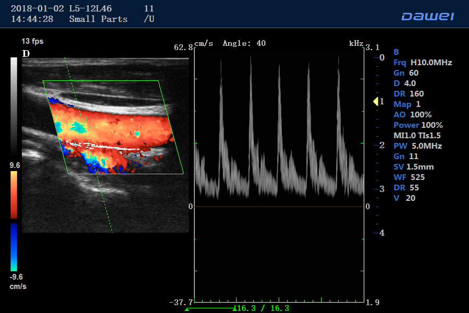Click the 2018-01-02 date in the header

(38, 9)
